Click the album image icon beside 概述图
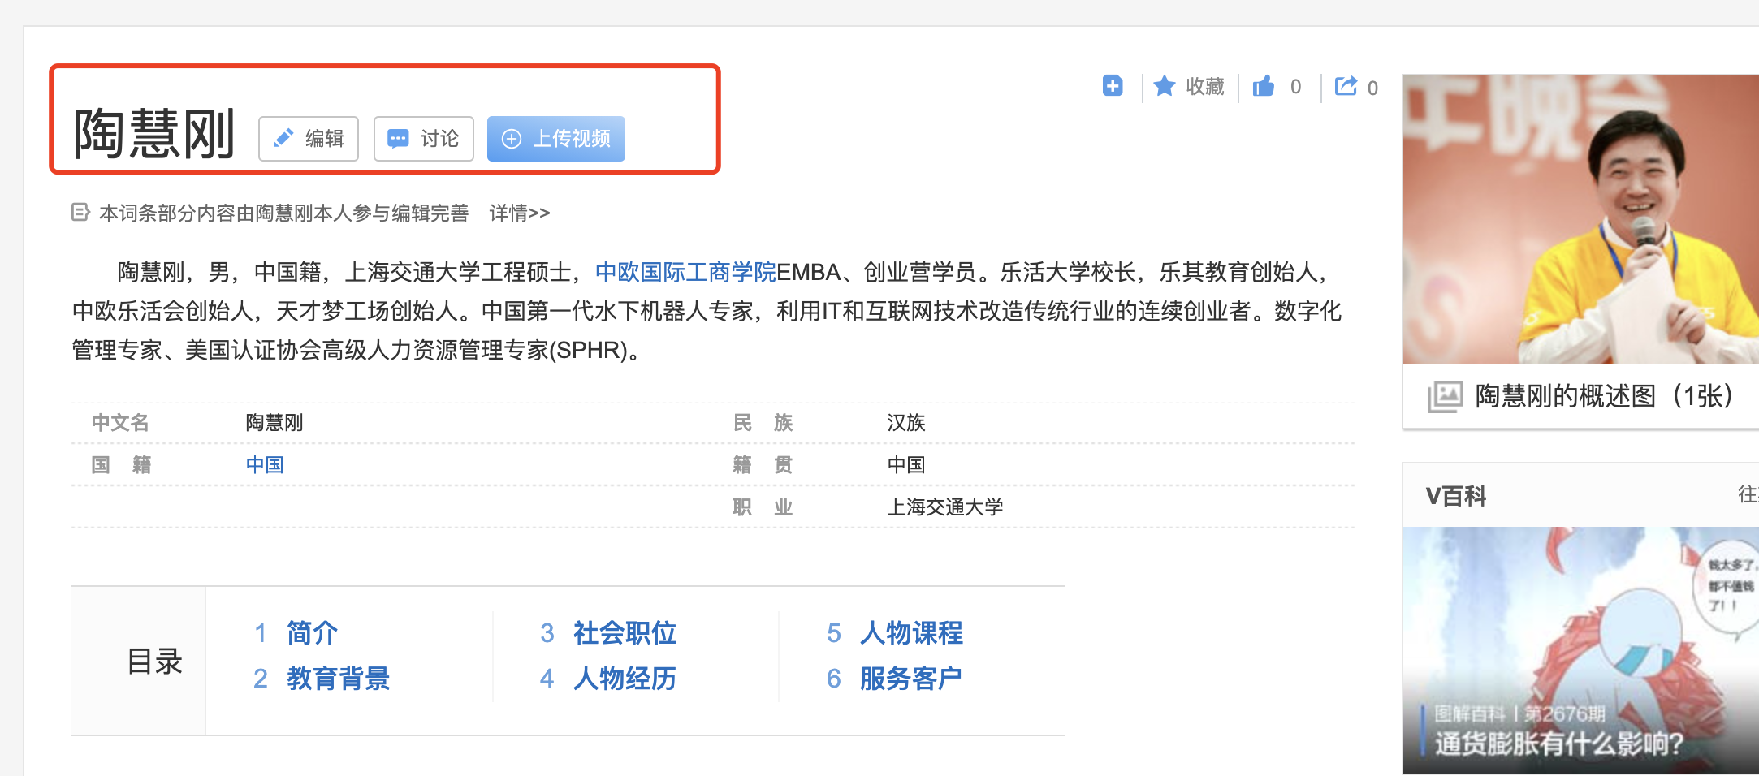The width and height of the screenshot is (1759, 776). pyautogui.click(x=1446, y=397)
